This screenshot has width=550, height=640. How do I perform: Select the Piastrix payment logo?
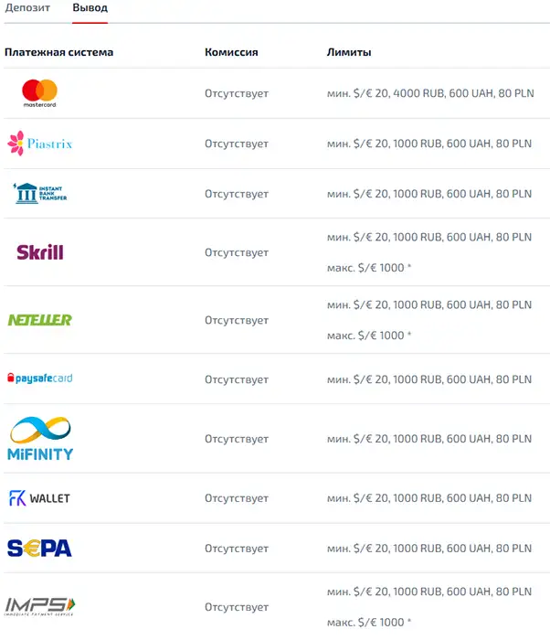click(40, 144)
